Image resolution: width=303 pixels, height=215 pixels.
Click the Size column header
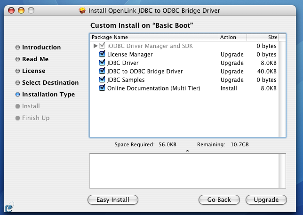pyautogui.click(x=263, y=37)
